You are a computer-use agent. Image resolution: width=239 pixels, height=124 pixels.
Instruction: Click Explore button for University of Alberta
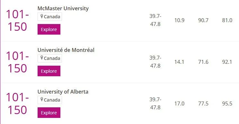(49, 112)
